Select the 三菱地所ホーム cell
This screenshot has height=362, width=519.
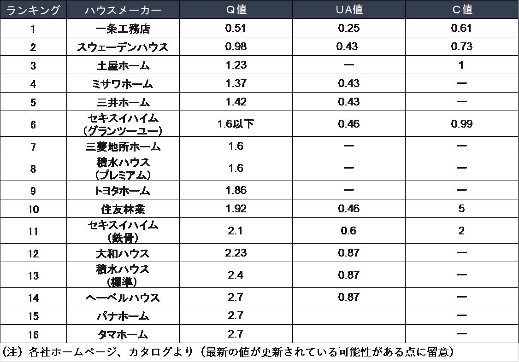point(123,146)
